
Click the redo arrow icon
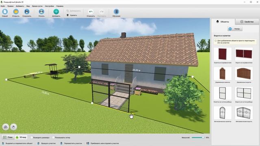(x=102, y=12)
